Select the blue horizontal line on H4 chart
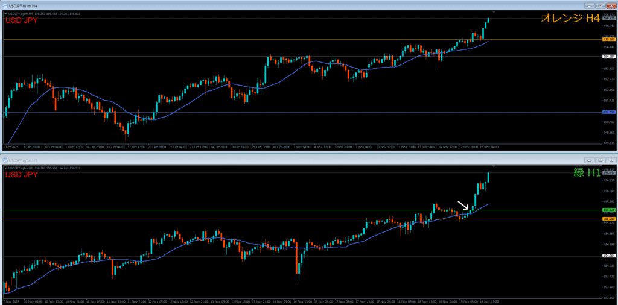The image size is (618, 305). [302, 112]
